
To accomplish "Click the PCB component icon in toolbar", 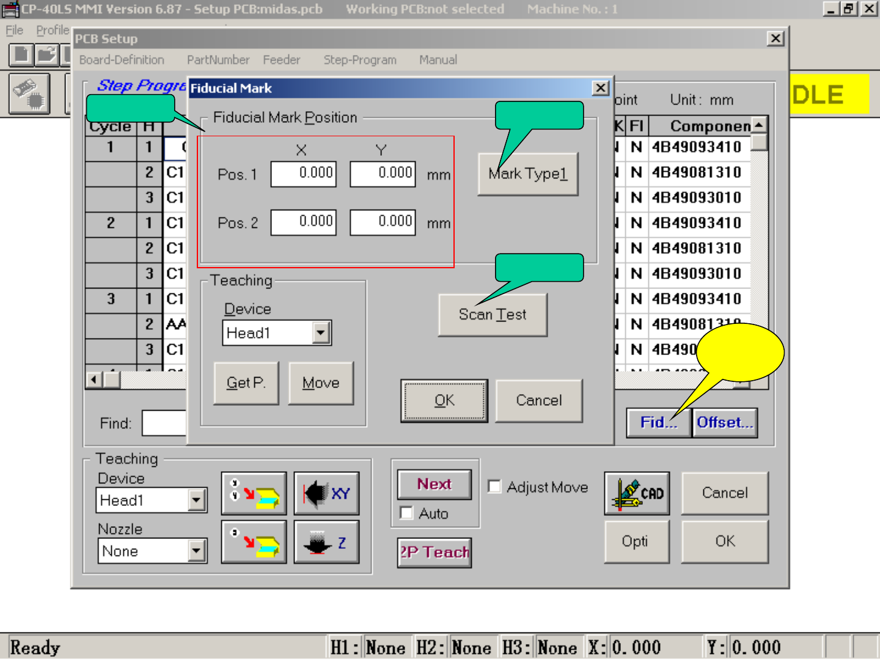I will pos(29,94).
